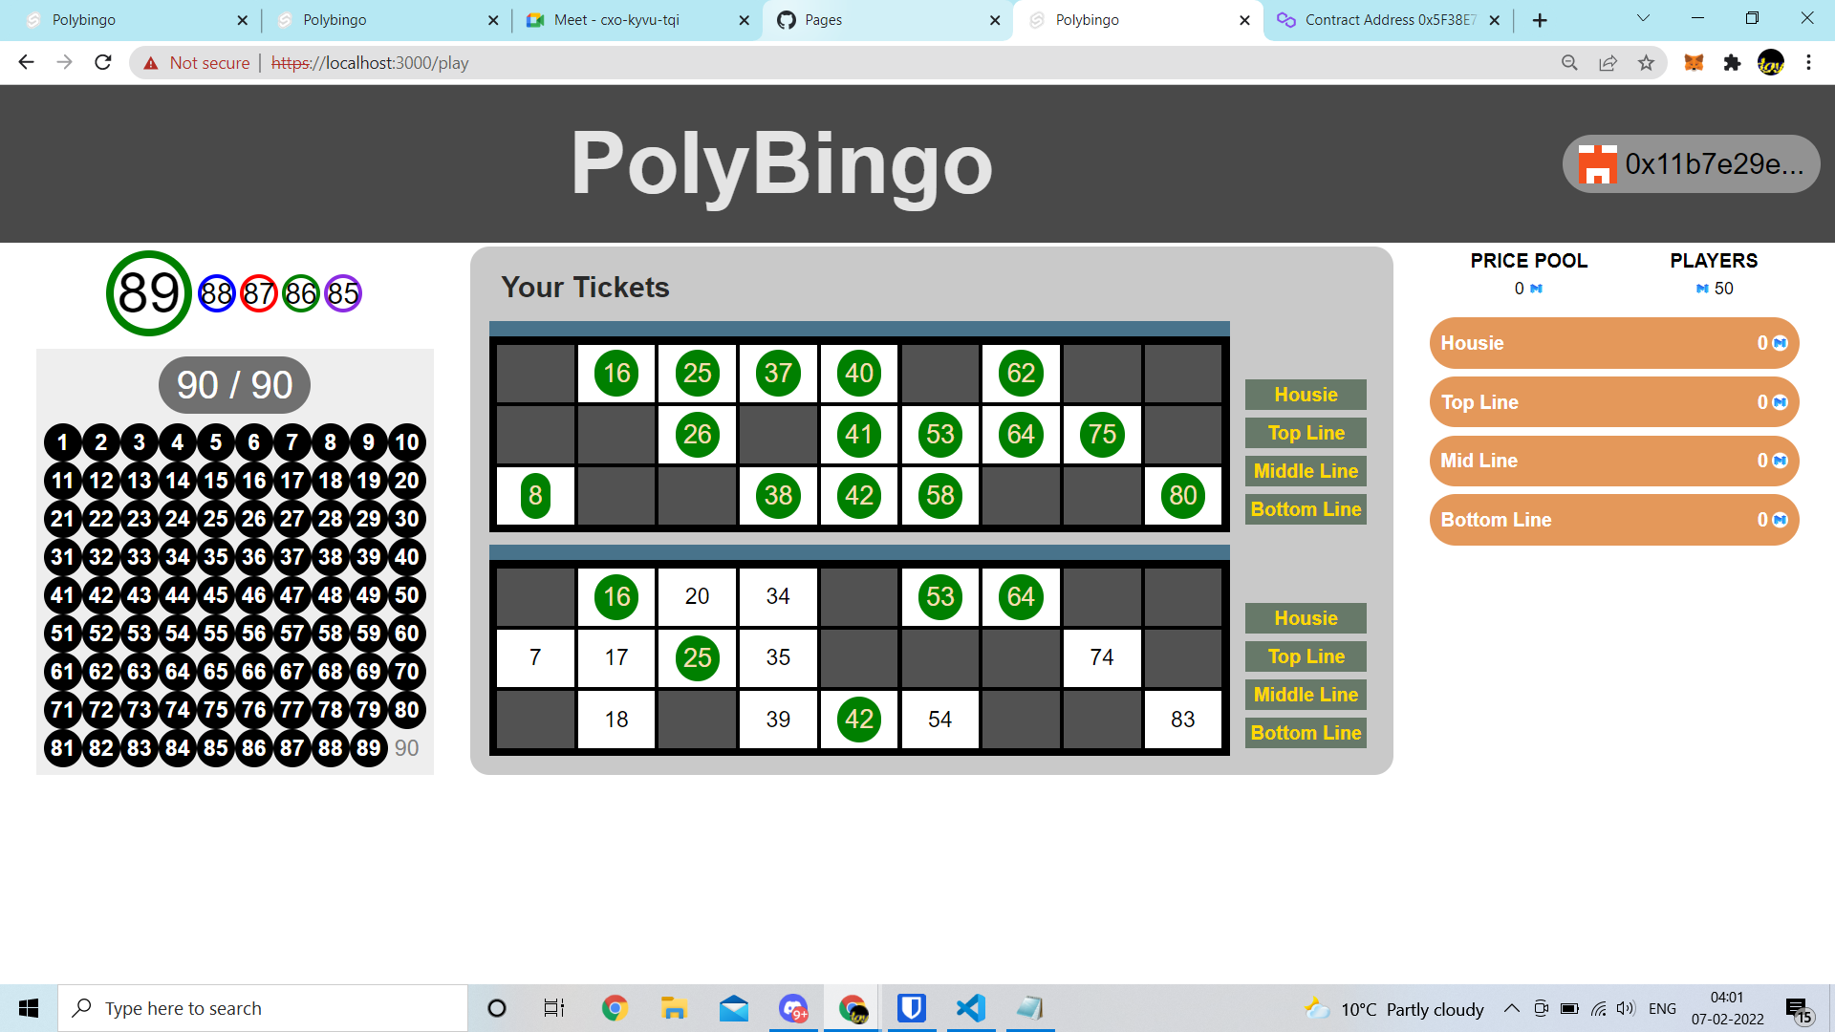Claim Bottom Line on first ticket
1835x1032 pixels.
(x=1306, y=509)
